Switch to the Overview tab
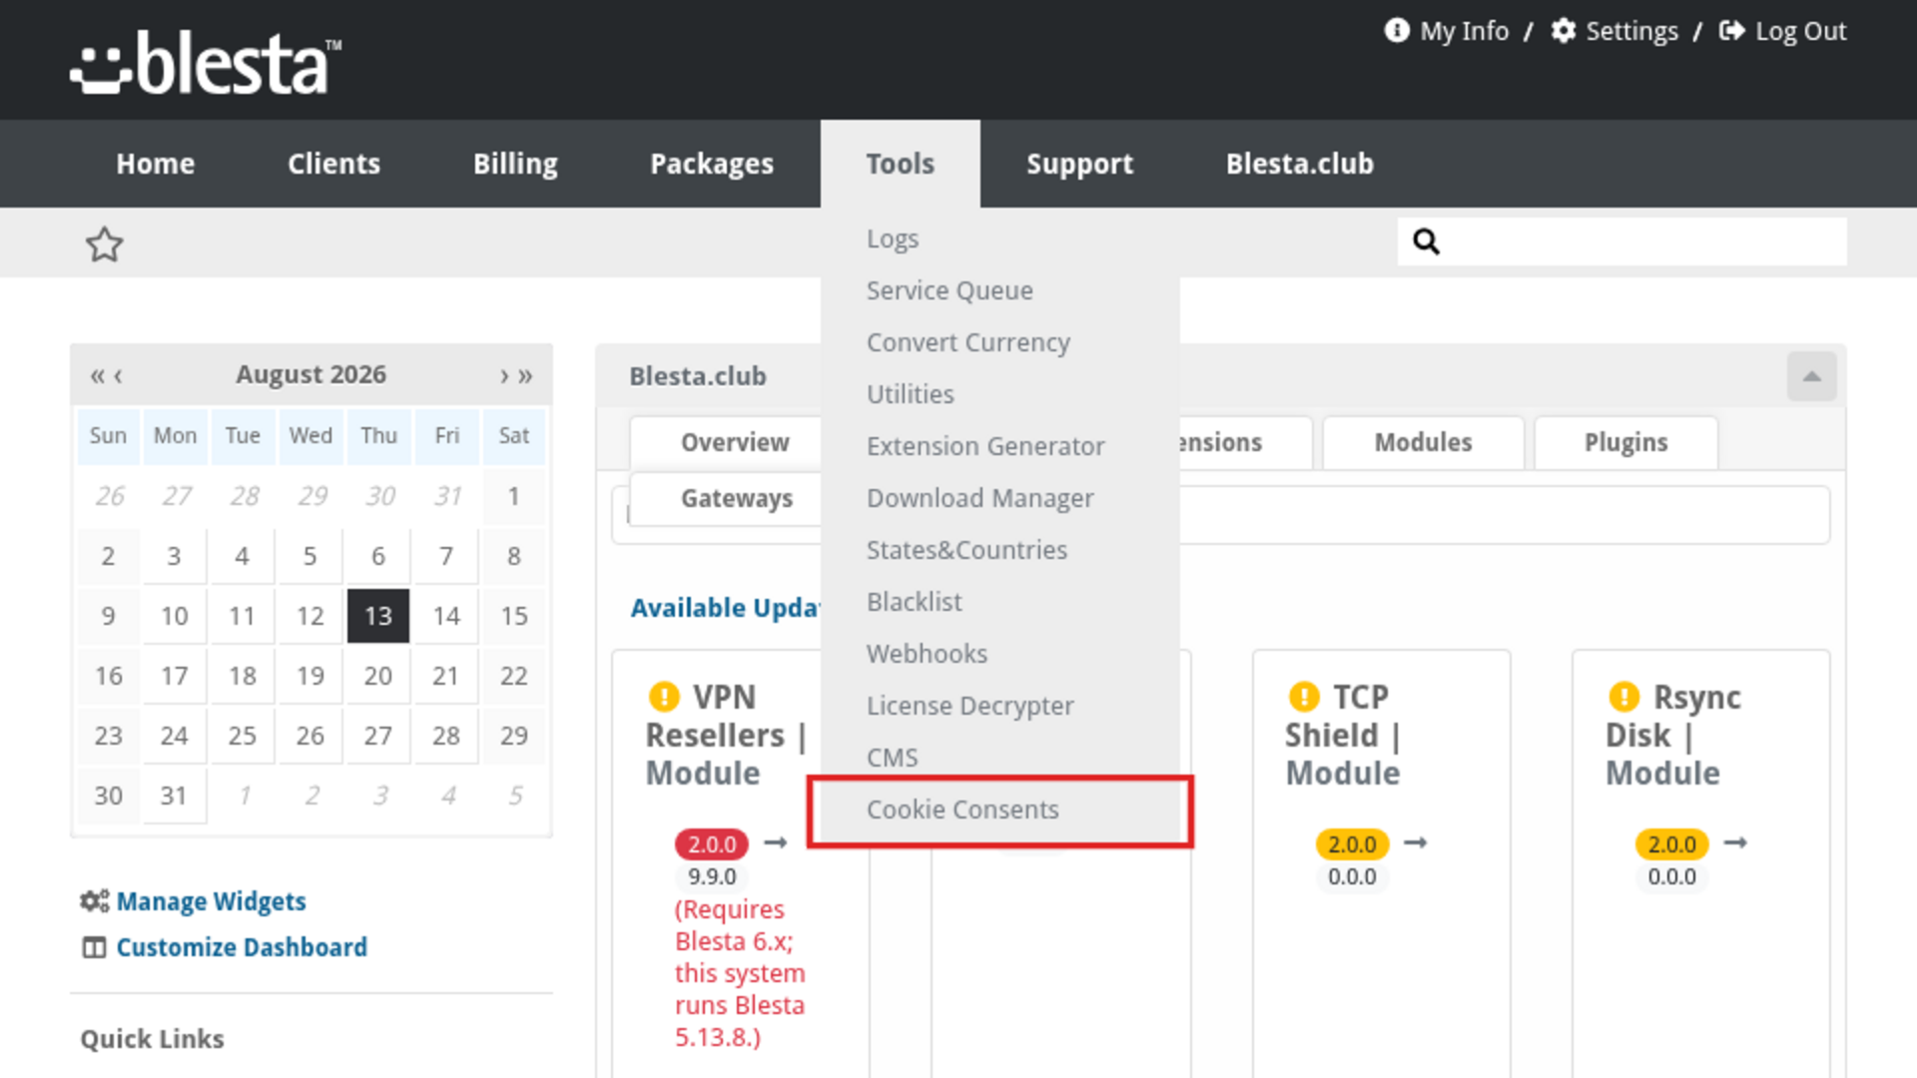The width and height of the screenshot is (1917, 1078). tap(735, 442)
